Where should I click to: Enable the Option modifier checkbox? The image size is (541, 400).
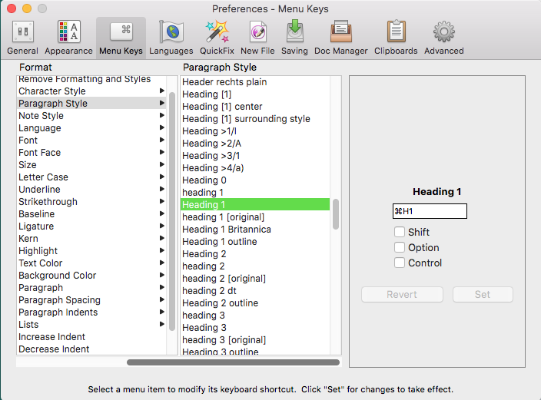[400, 247]
